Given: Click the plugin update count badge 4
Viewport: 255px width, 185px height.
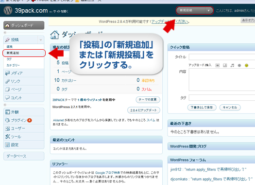Looking at the screenshot, I should (30, 120).
